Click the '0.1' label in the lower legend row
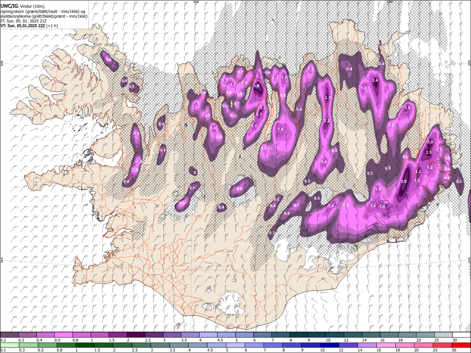Screen dimensions: 471x353 3,350
